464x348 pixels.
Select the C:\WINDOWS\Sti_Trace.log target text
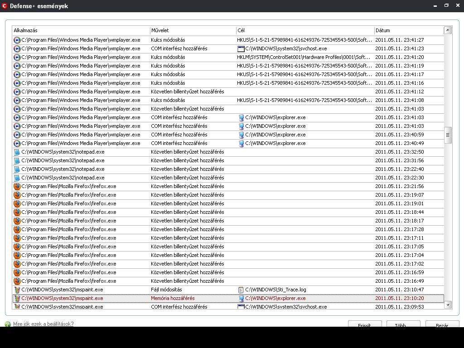(275, 290)
